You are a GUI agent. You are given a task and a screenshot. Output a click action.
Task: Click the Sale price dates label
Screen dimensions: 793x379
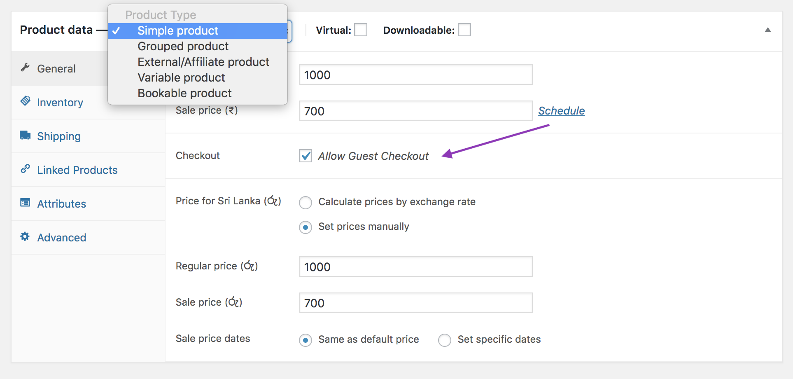point(213,339)
